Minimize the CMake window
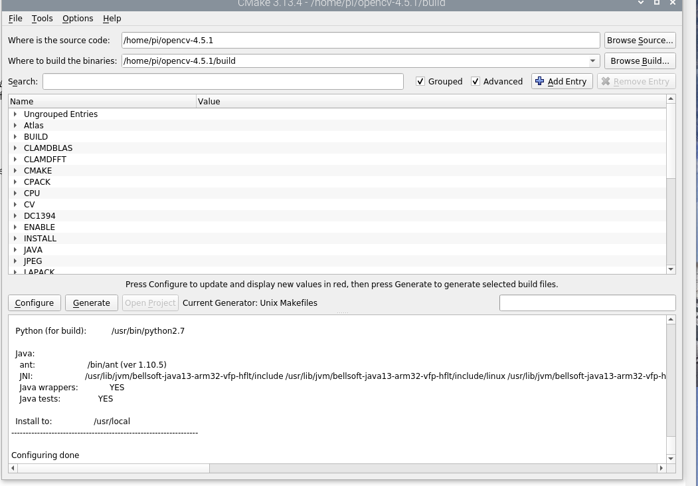This screenshot has width=698, height=486. pyautogui.click(x=641, y=3)
